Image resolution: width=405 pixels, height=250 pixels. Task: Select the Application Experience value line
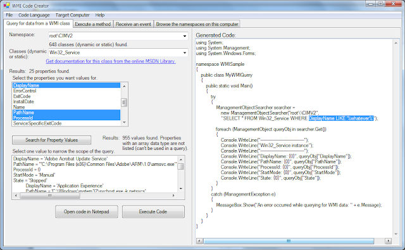pos(65,186)
